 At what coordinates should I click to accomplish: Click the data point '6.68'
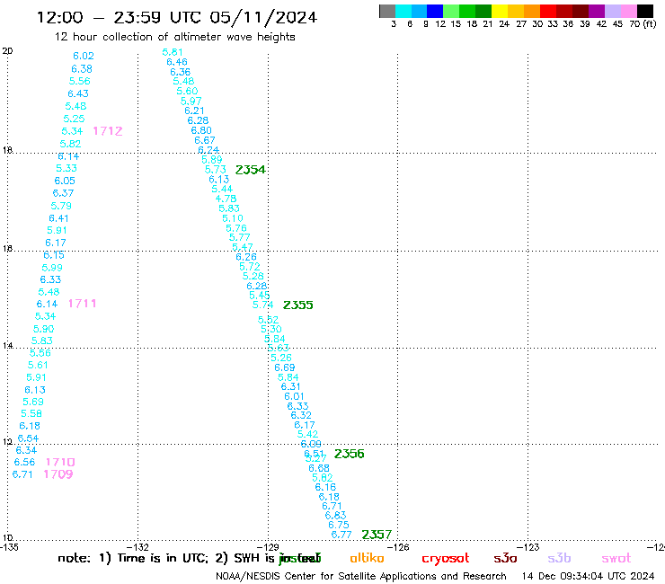tap(319, 468)
